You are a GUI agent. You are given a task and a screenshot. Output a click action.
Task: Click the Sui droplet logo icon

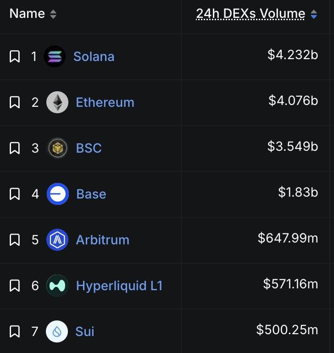tap(57, 331)
